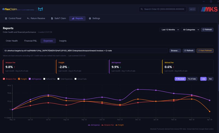Click the Hard Refresh button
Image resolution: width=219 pixels, height=133 pixels.
click(205, 51)
